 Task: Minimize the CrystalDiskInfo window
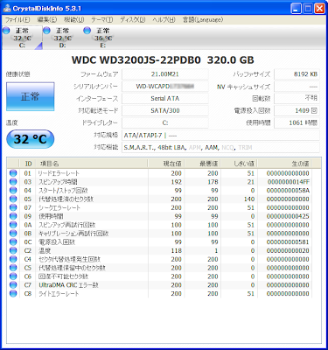[x=296, y=9]
